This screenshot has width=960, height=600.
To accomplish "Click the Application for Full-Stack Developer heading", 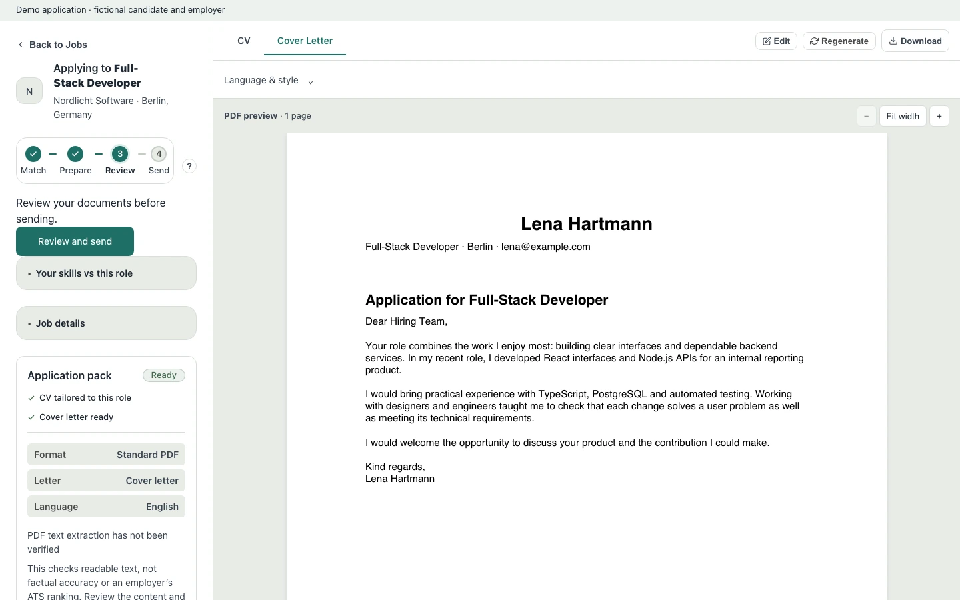I will coord(487,300).
